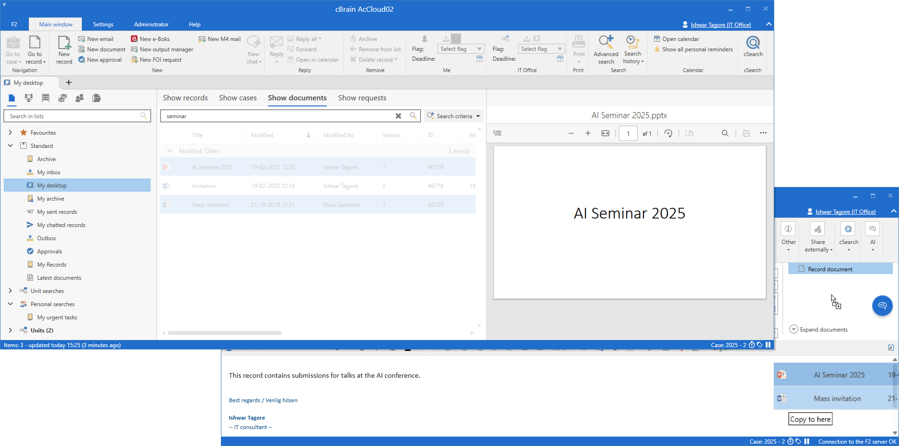
Task: Toggle the preview table of contents sidebar
Action: 497,133
